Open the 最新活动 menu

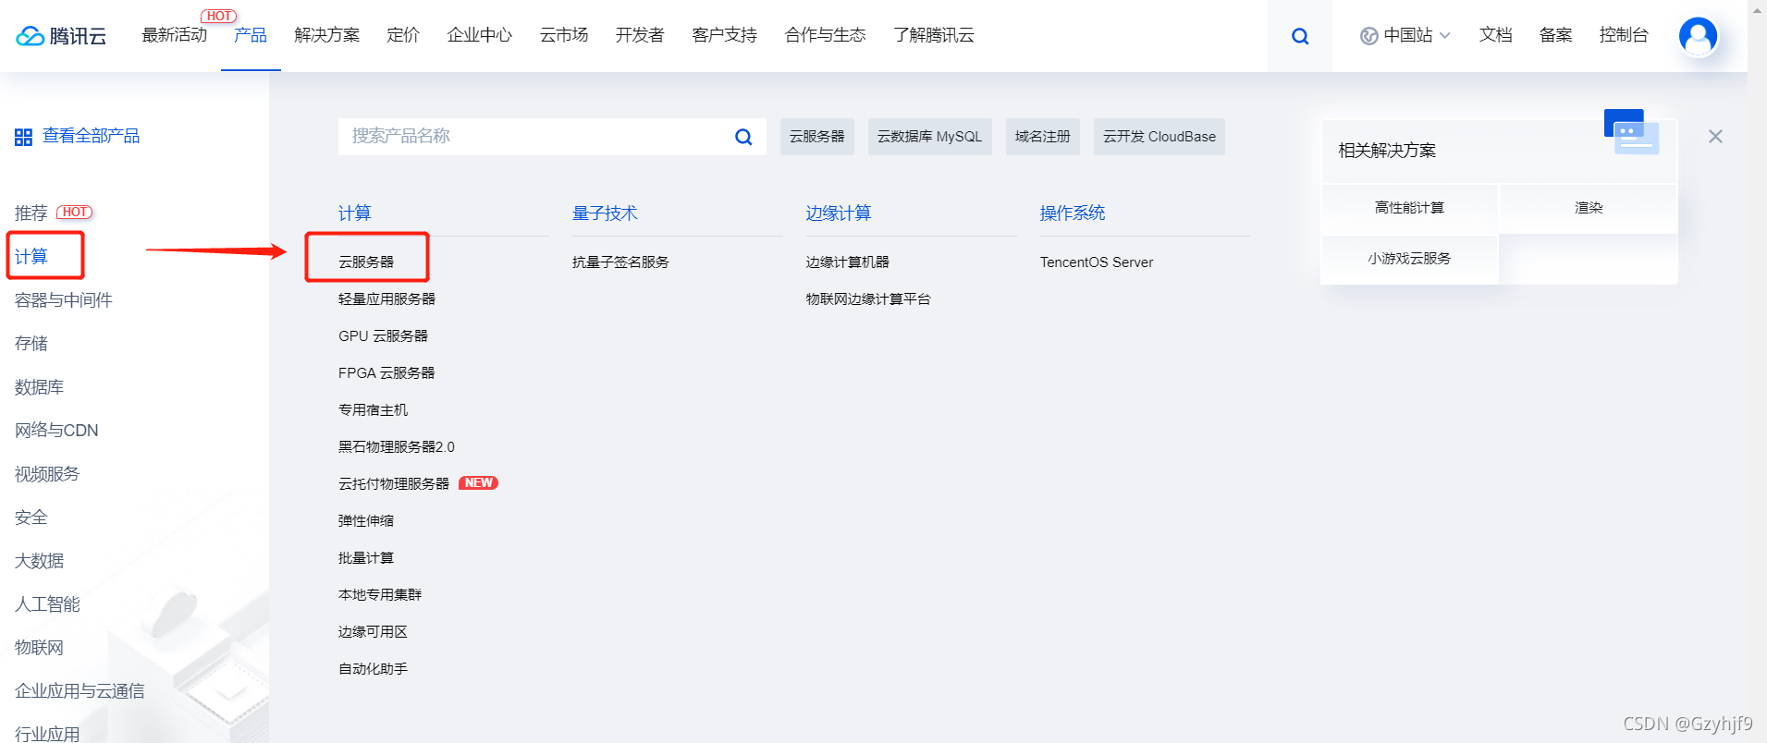174,35
